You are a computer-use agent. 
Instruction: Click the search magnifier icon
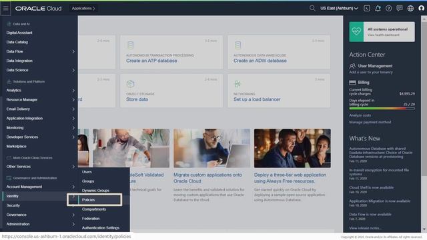click(x=312, y=8)
